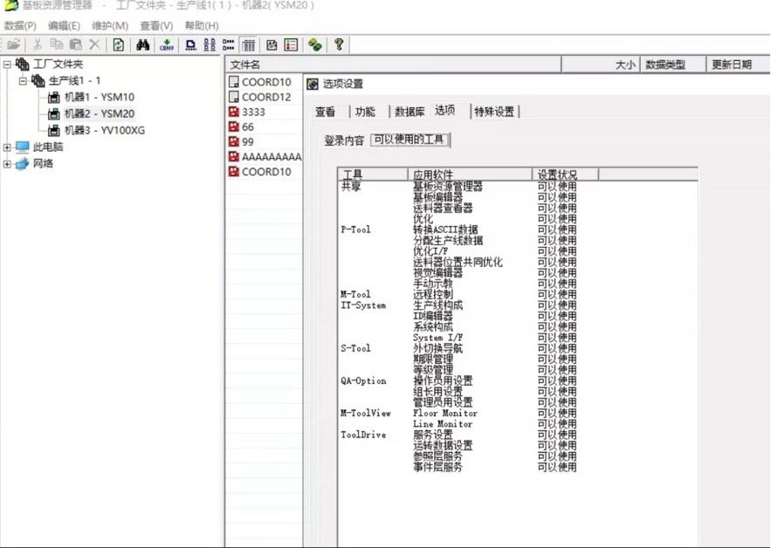Click the open folder toolbar icon
Image resolution: width=771 pixels, height=548 pixels.
[x=14, y=45]
